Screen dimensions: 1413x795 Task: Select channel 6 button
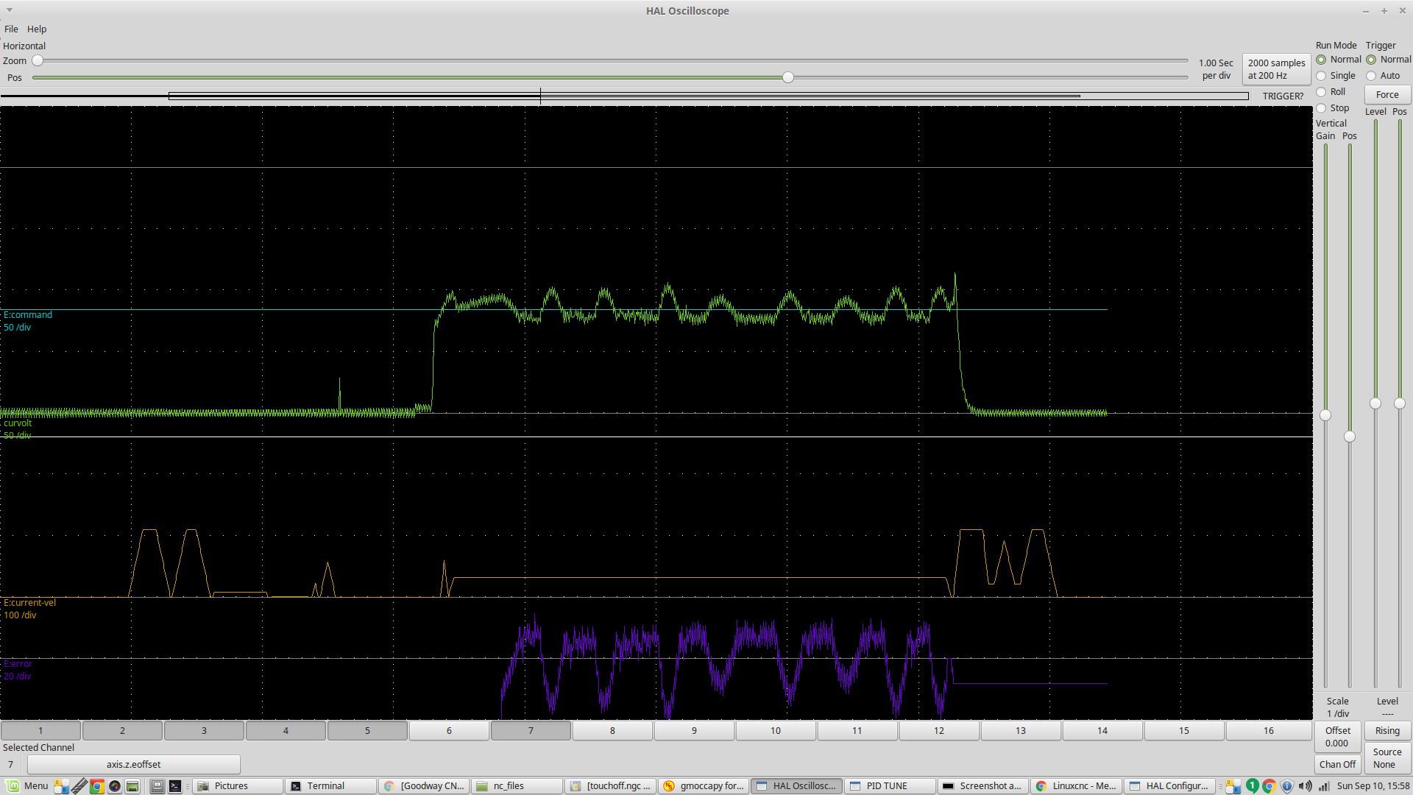coord(449,731)
